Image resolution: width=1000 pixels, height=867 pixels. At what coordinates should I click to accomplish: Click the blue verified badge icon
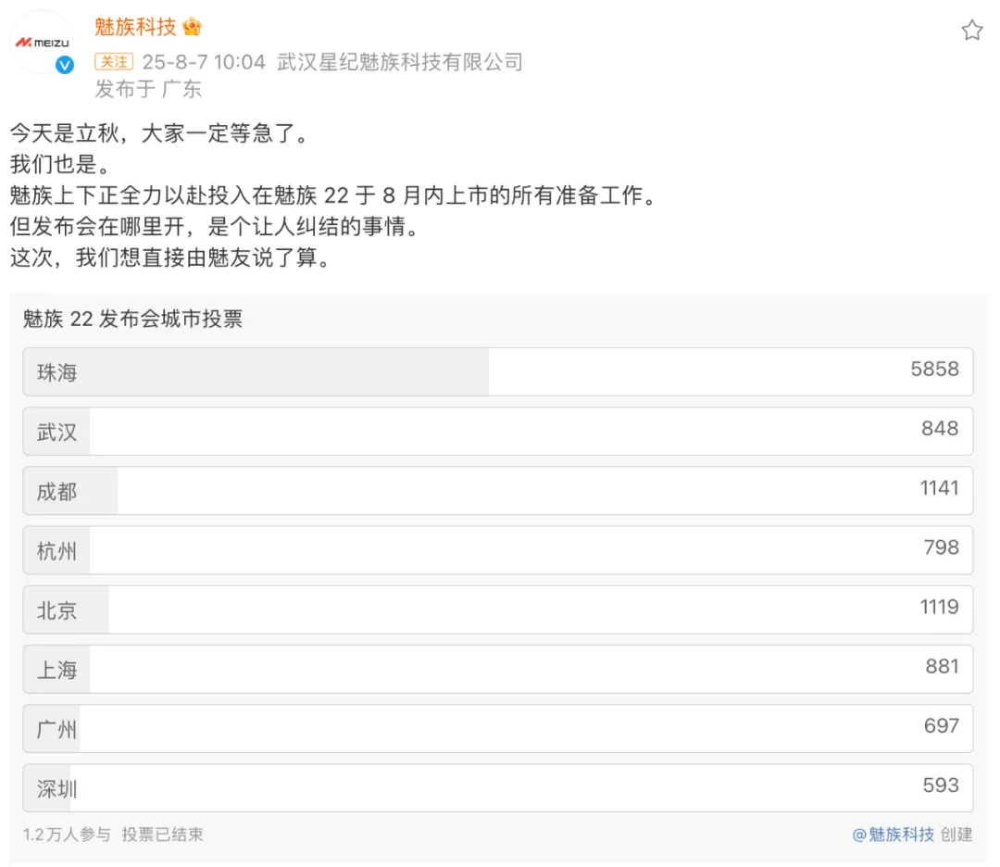click(x=65, y=65)
